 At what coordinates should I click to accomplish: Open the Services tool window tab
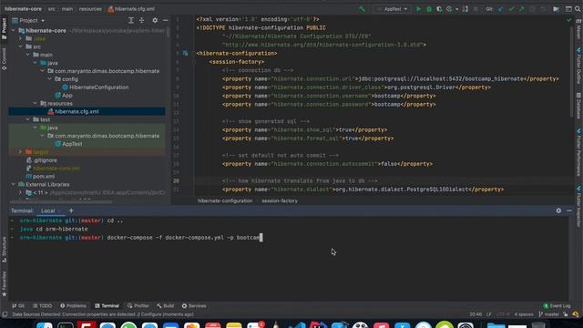click(x=194, y=306)
